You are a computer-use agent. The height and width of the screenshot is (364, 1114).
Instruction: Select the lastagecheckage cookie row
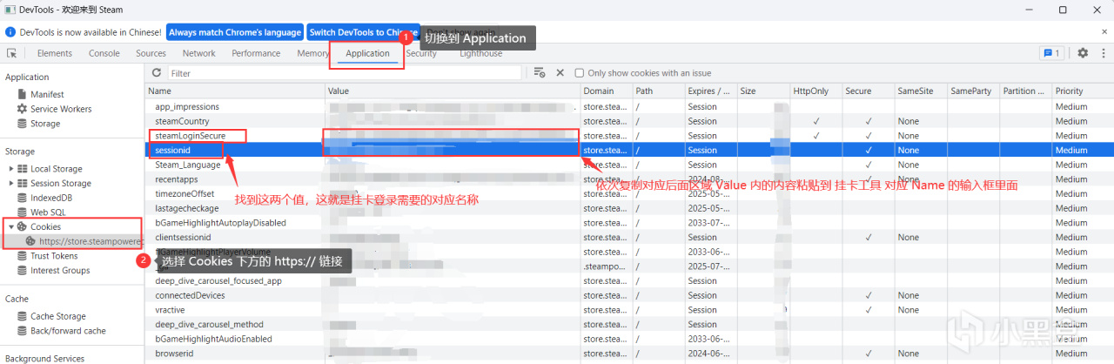tap(629, 208)
